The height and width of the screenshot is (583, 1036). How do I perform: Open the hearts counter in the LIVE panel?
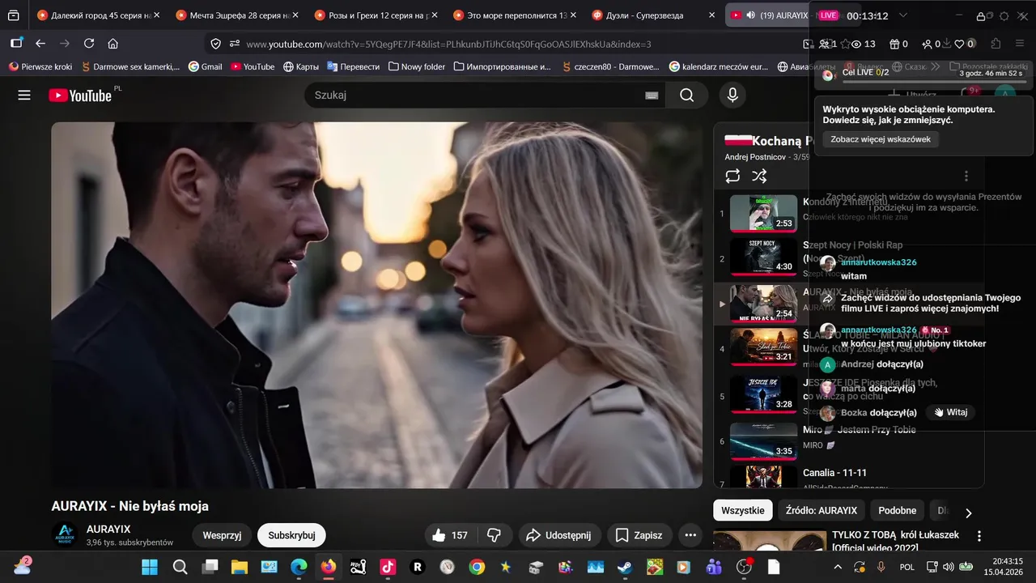964,44
